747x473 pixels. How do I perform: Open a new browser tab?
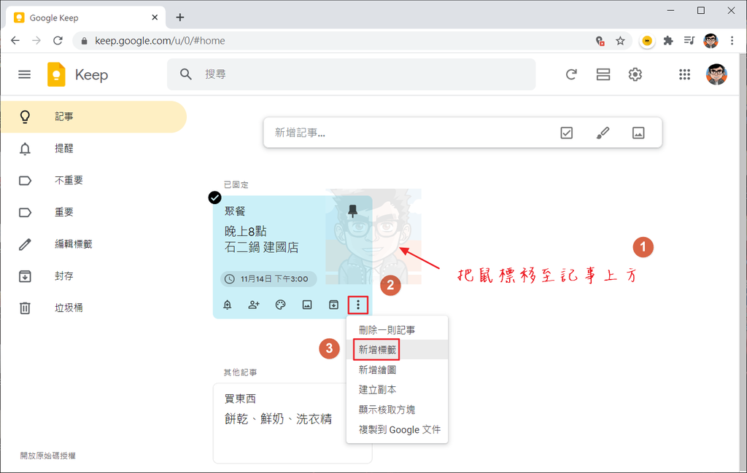click(179, 17)
